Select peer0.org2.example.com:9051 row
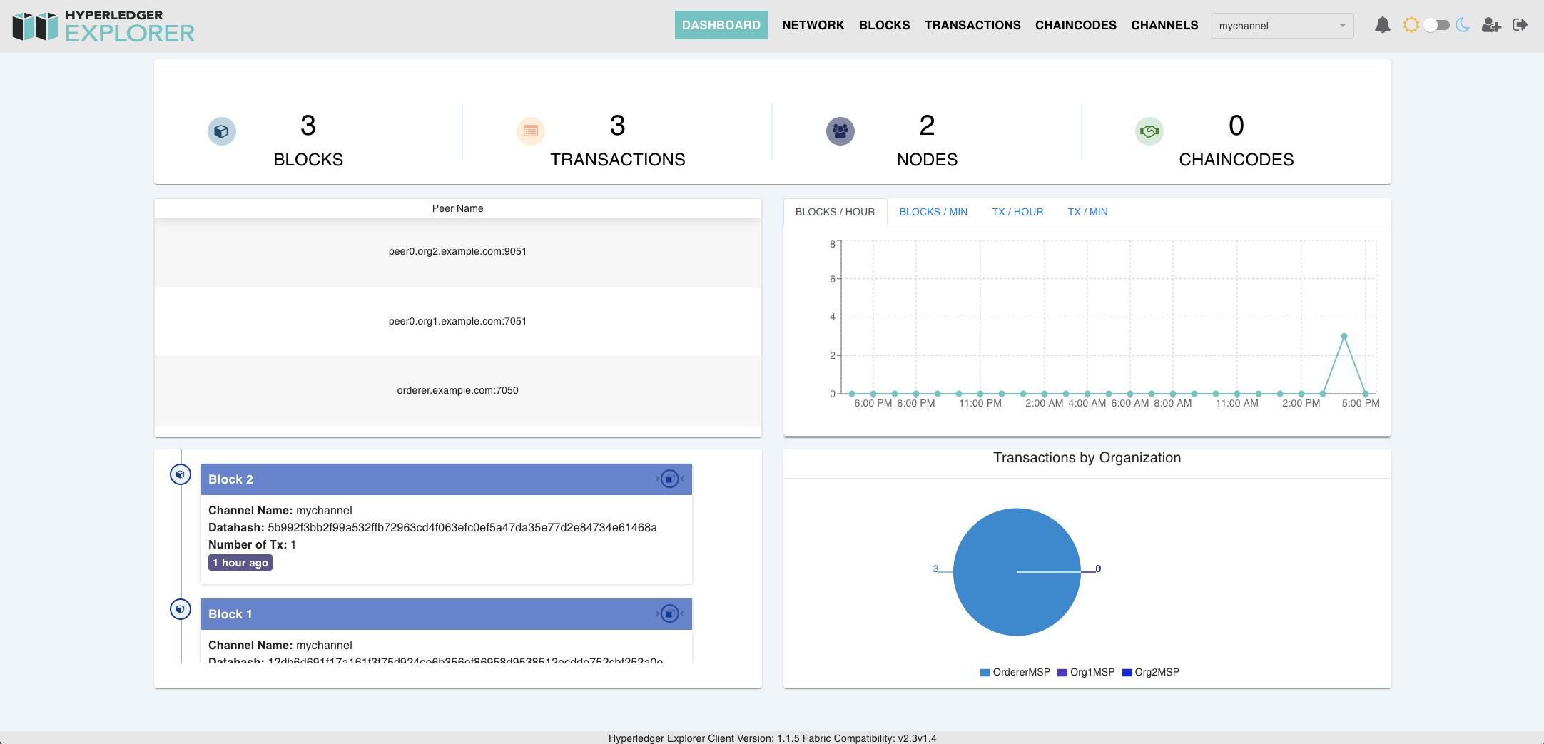1544x744 pixels. pyautogui.click(x=458, y=252)
